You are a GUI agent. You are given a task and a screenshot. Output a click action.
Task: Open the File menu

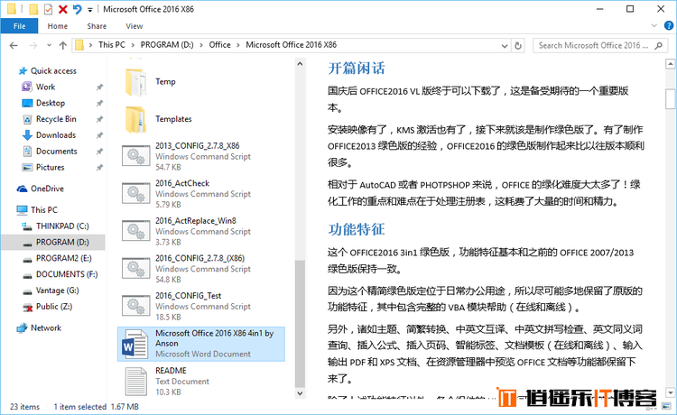coord(19,26)
